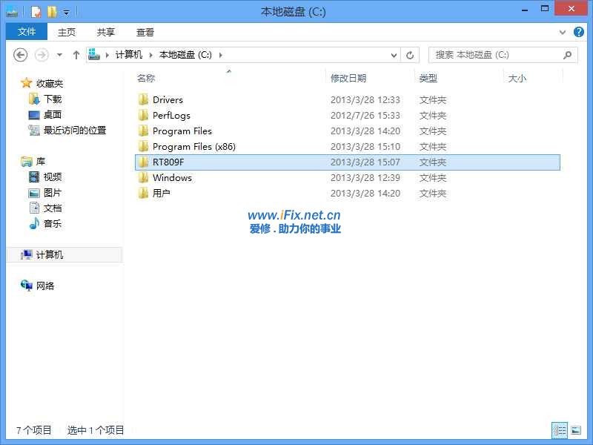Sort files by the 修改日期 column header

point(348,78)
